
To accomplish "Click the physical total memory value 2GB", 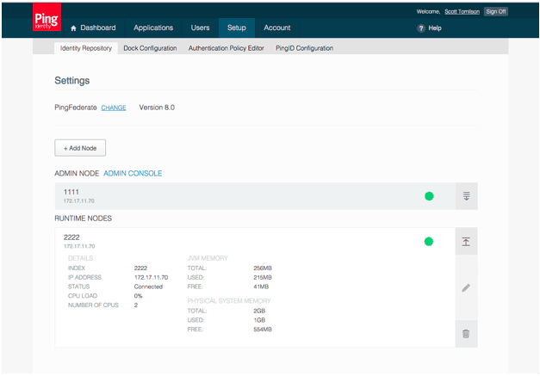I will coord(259,311).
